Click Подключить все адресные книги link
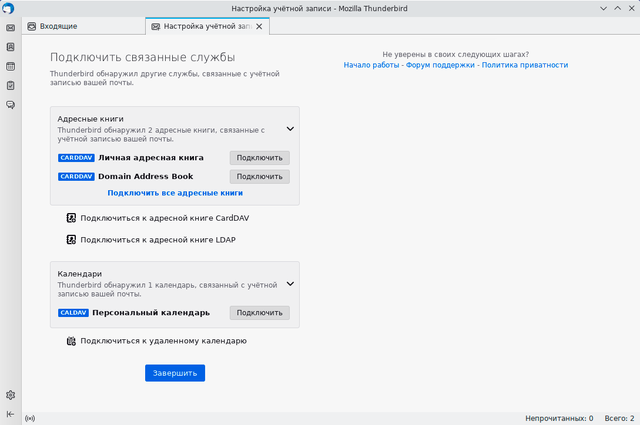 point(175,193)
